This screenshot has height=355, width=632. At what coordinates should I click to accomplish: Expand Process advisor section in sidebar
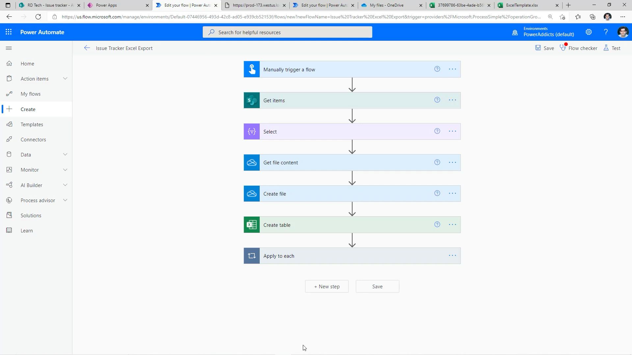(x=65, y=200)
